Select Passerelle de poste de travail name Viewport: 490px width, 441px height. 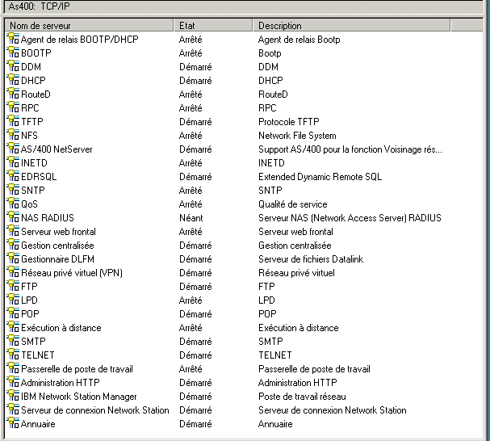click(77, 369)
